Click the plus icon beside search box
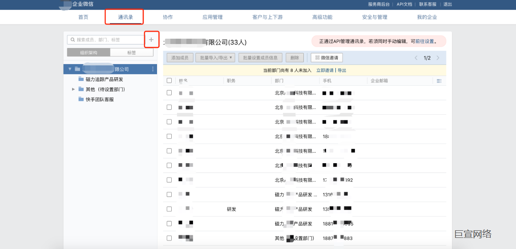This screenshot has width=516, height=249. [151, 40]
